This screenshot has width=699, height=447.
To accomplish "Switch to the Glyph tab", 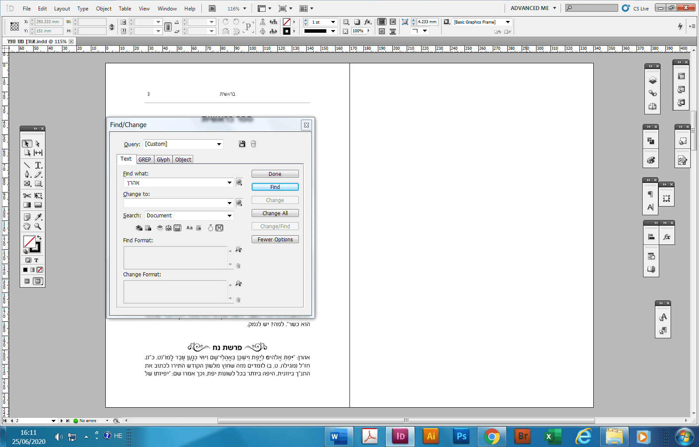I will pos(163,160).
